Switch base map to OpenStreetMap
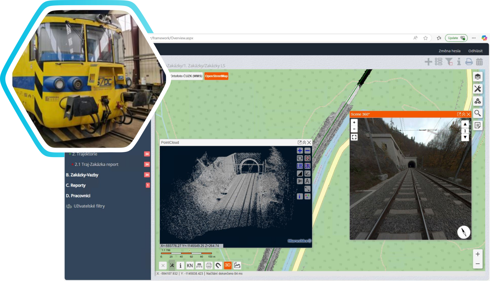 click(216, 76)
